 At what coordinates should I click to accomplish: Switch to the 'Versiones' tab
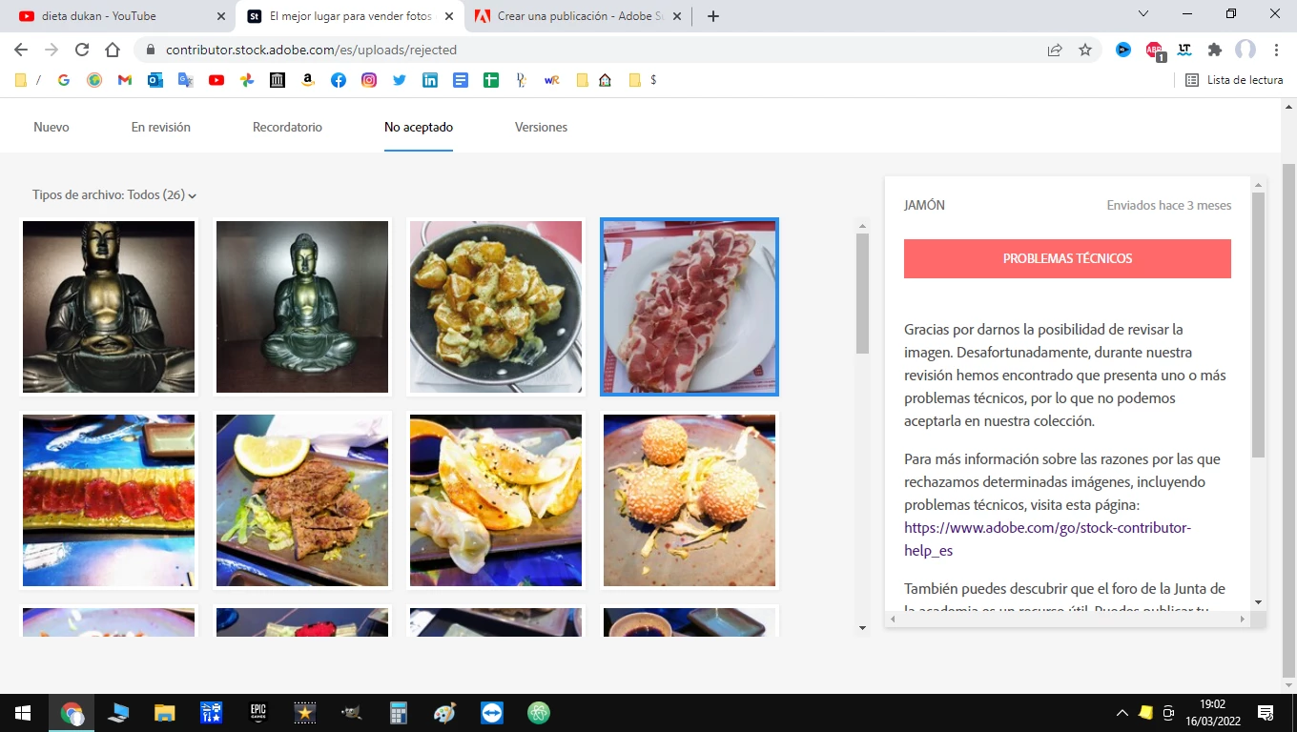(x=541, y=127)
